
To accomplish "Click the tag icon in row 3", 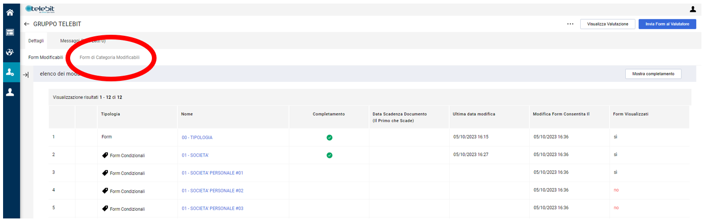I will pos(105,173).
